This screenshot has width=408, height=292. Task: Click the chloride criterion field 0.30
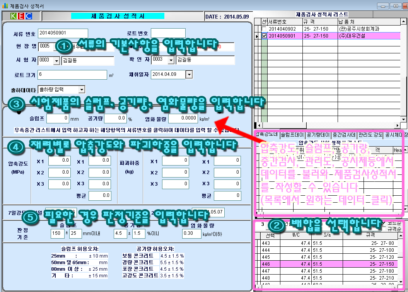click(x=192, y=234)
